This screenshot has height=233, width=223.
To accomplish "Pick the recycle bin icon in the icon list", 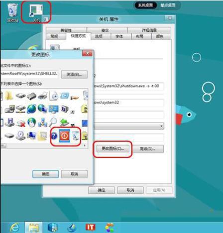I will [76, 136].
